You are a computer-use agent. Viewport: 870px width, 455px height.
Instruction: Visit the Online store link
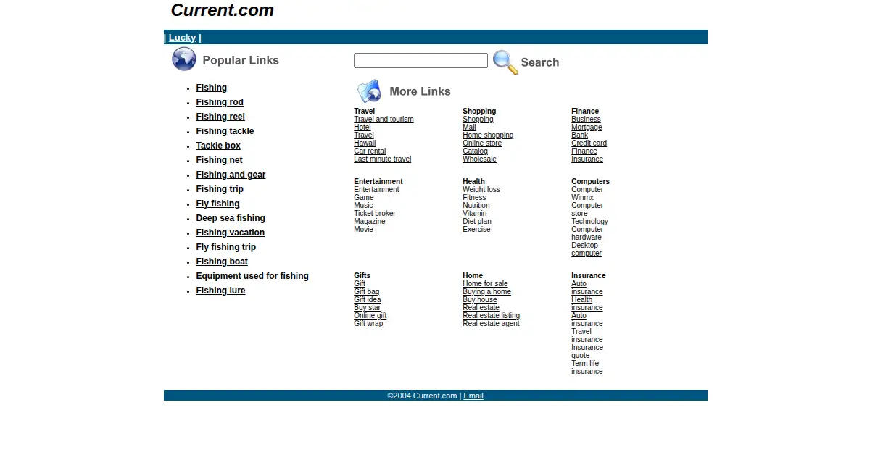click(x=482, y=143)
